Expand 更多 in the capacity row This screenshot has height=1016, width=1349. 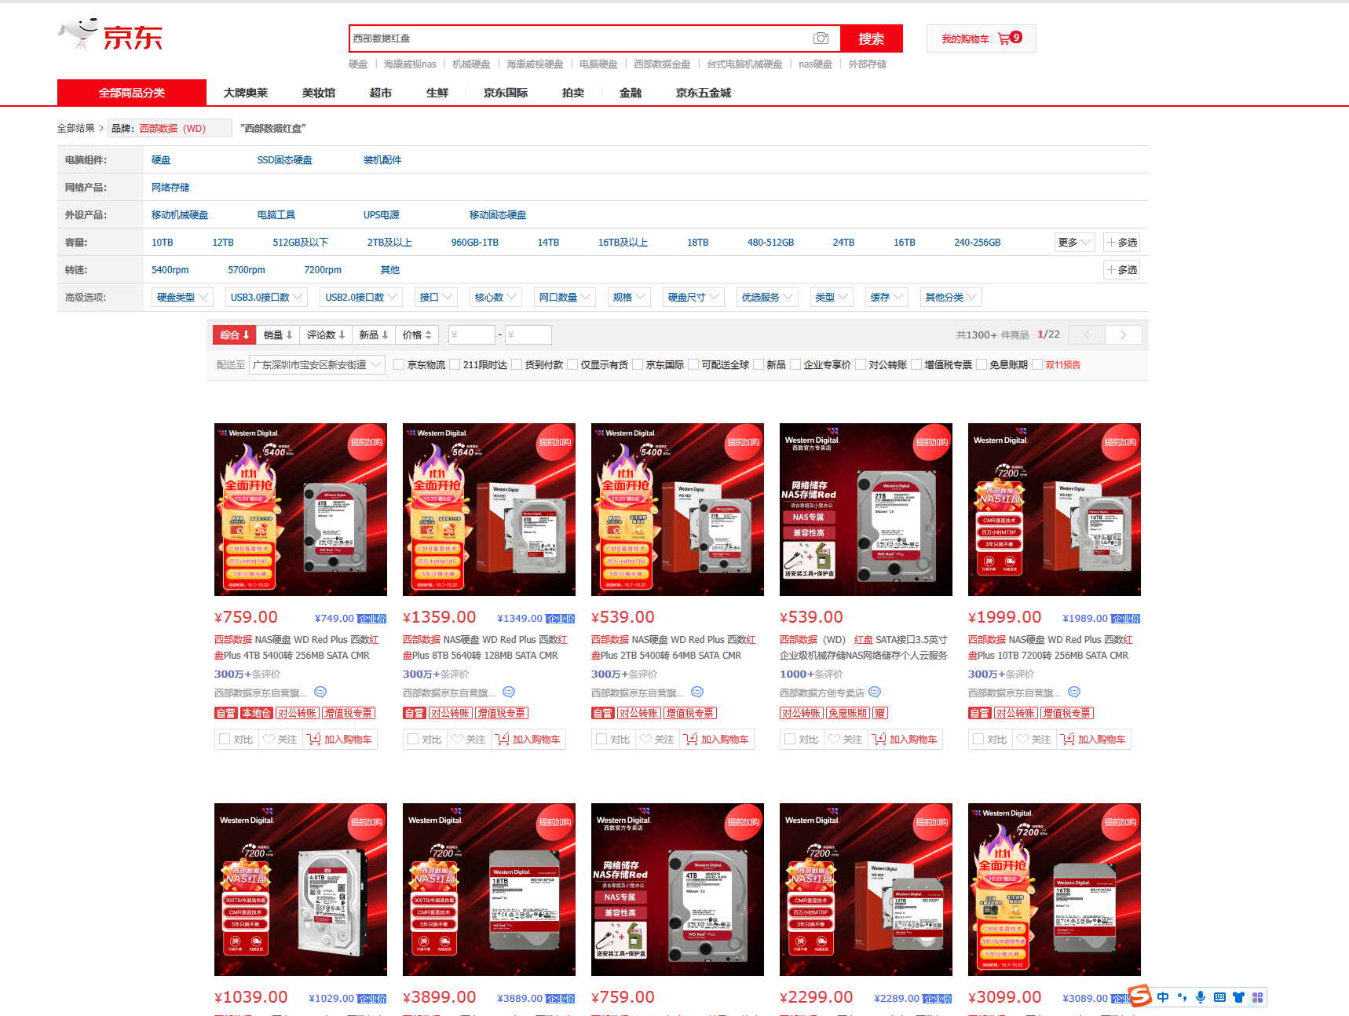1074,243
